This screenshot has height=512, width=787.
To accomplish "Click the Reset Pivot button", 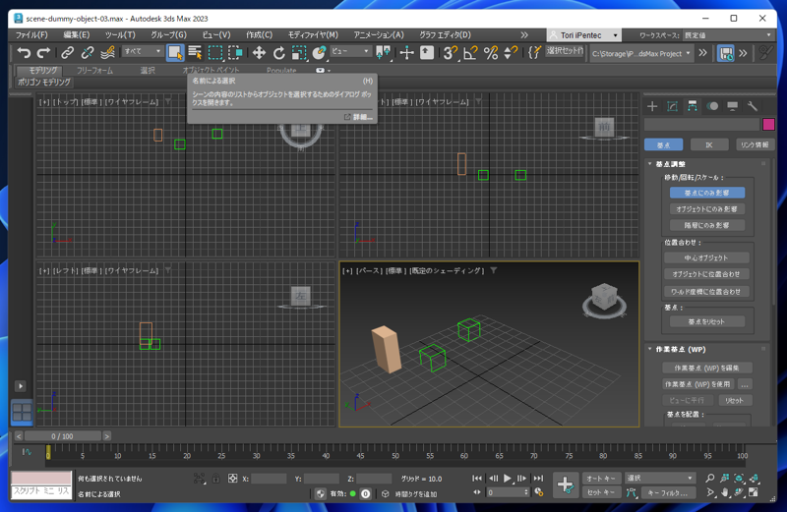I will 706,321.
